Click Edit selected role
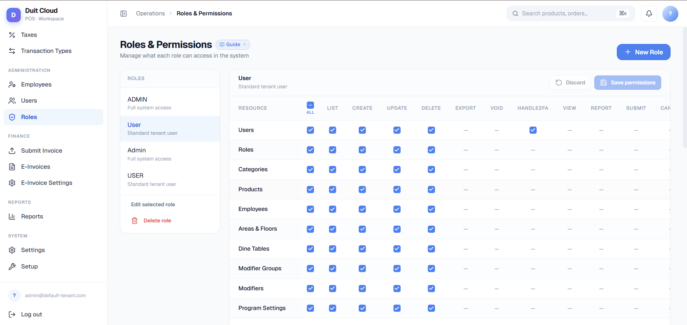Screen dimensions: 687x325 point(153,205)
